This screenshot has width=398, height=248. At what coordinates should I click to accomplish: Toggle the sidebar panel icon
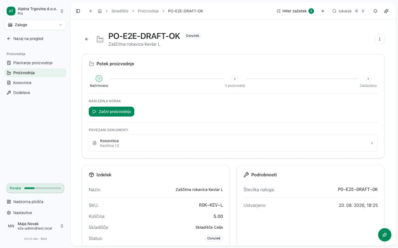[x=78, y=11]
